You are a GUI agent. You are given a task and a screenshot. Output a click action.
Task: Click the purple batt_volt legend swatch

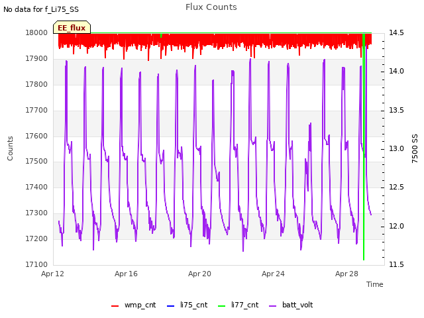[273, 306]
